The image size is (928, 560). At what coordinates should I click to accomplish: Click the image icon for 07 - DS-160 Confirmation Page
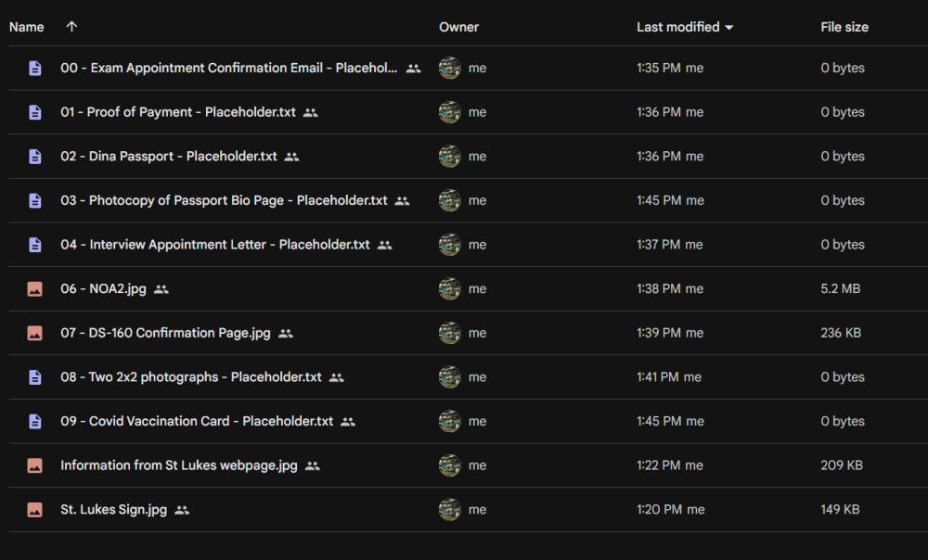[35, 333]
